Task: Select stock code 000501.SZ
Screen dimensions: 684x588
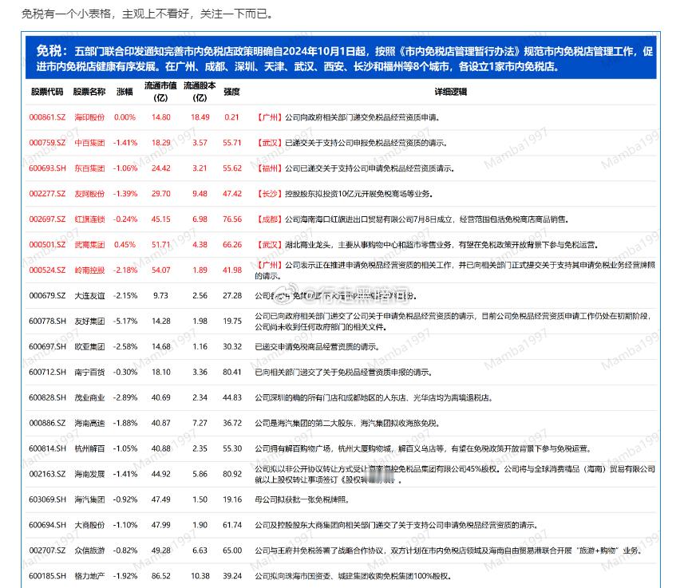Action: (47, 245)
